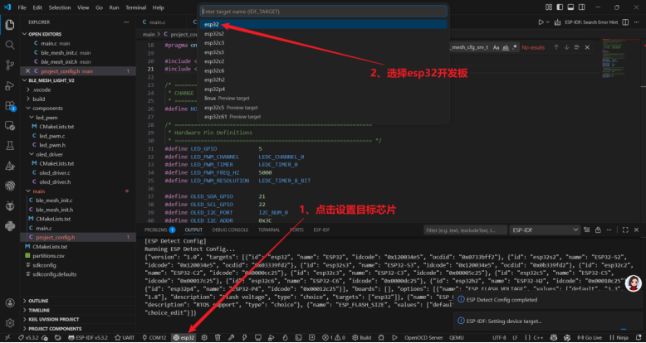
Task: Clear the output panel
Action: (587, 229)
